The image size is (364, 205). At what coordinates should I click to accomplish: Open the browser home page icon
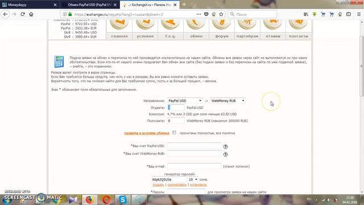coord(31,14)
